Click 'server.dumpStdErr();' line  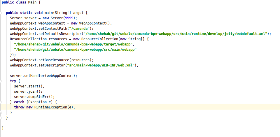(x=34, y=97)
